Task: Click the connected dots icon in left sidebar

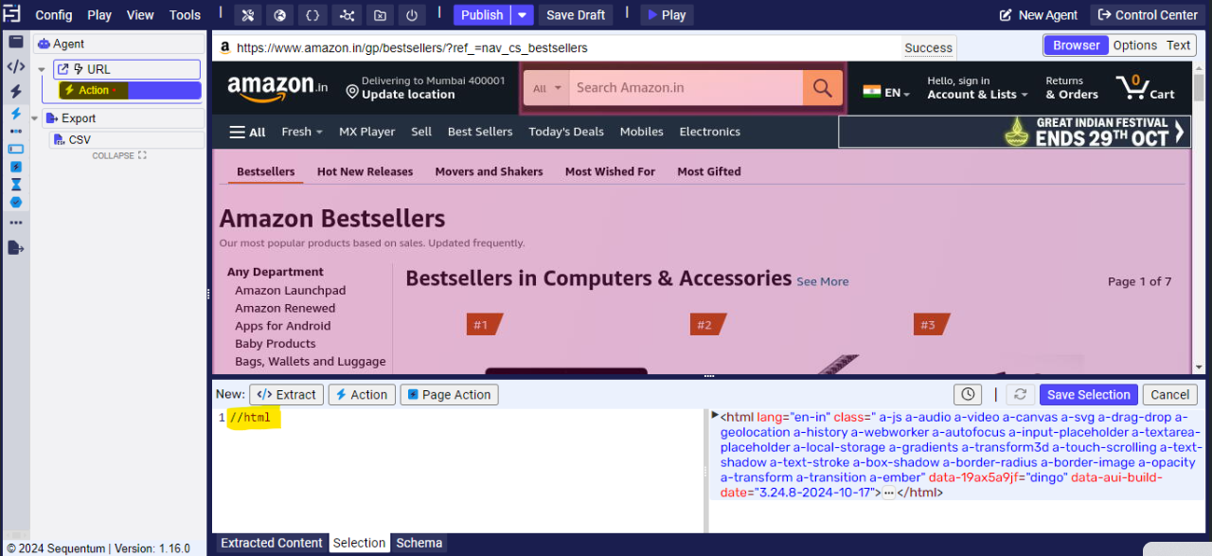Action: coord(15,132)
